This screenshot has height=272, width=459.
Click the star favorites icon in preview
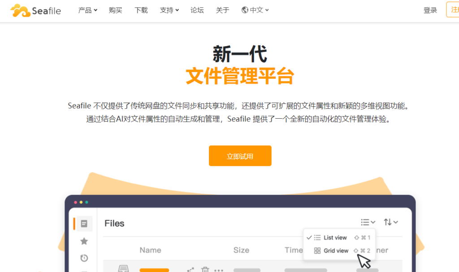[x=84, y=241]
